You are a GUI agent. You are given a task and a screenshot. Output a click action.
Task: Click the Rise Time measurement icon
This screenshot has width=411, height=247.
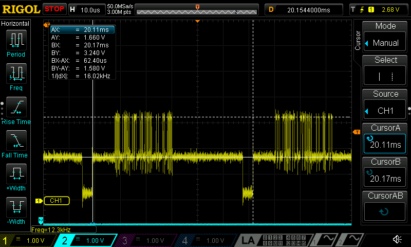pyautogui.click(x=16, y=110)
